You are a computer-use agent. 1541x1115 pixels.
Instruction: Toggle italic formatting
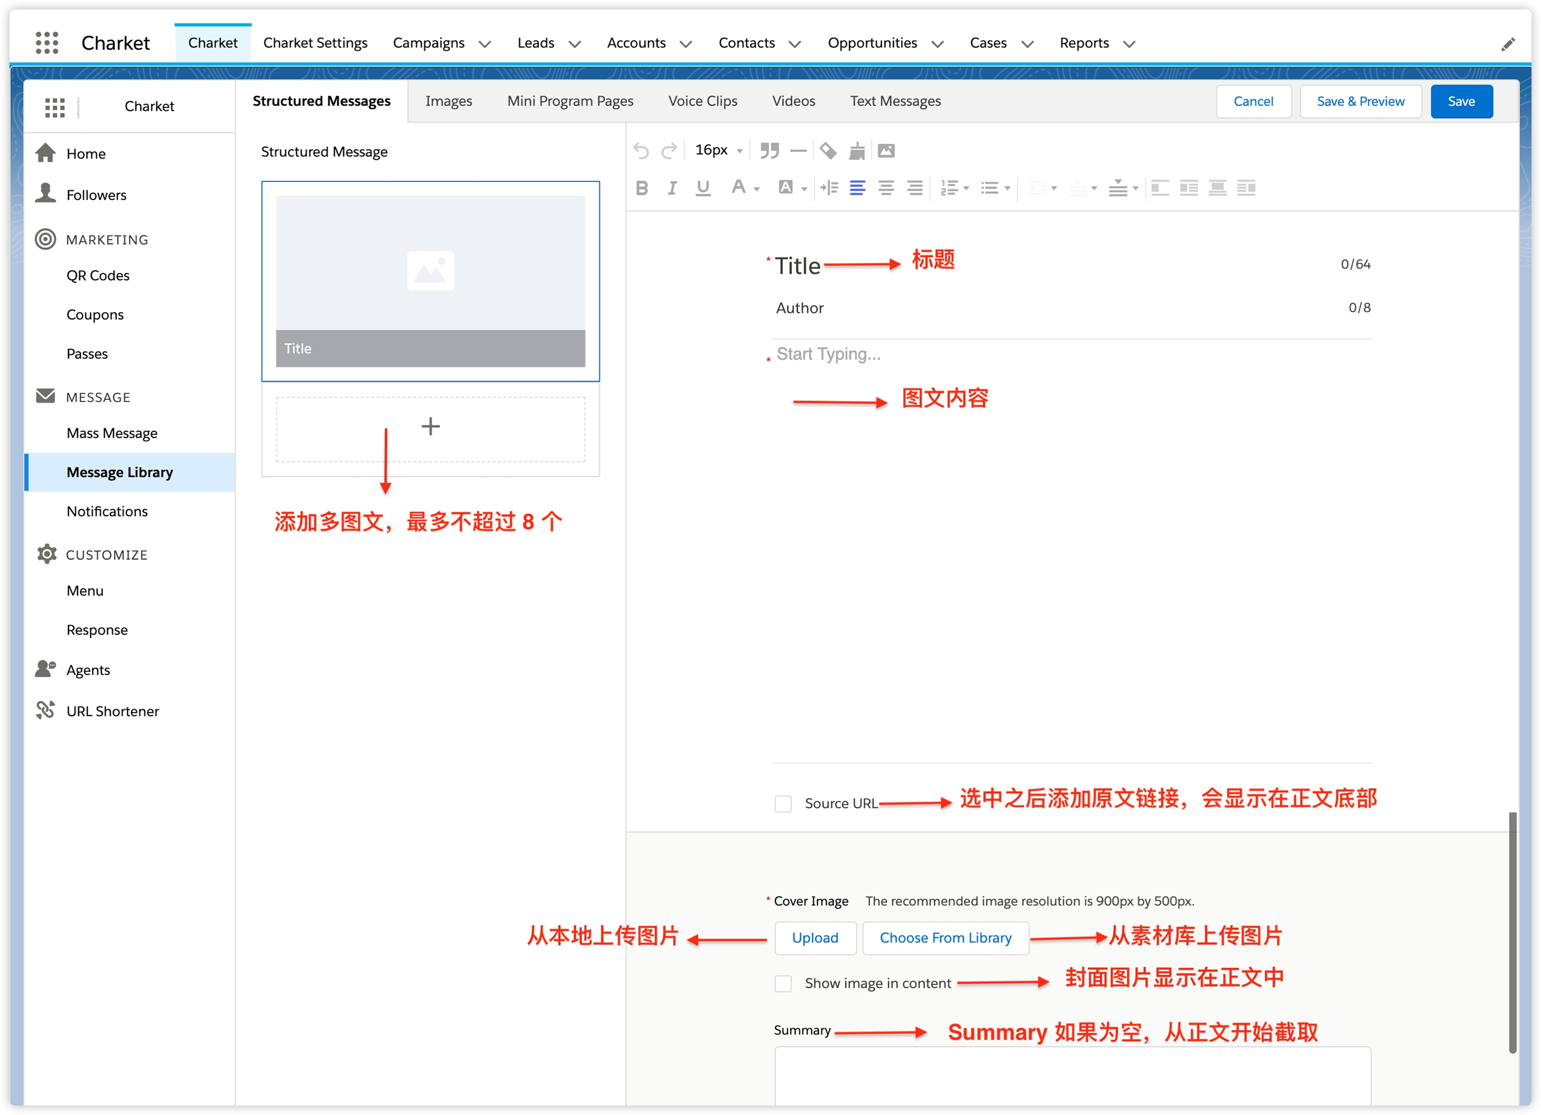(x=672, y=188)
